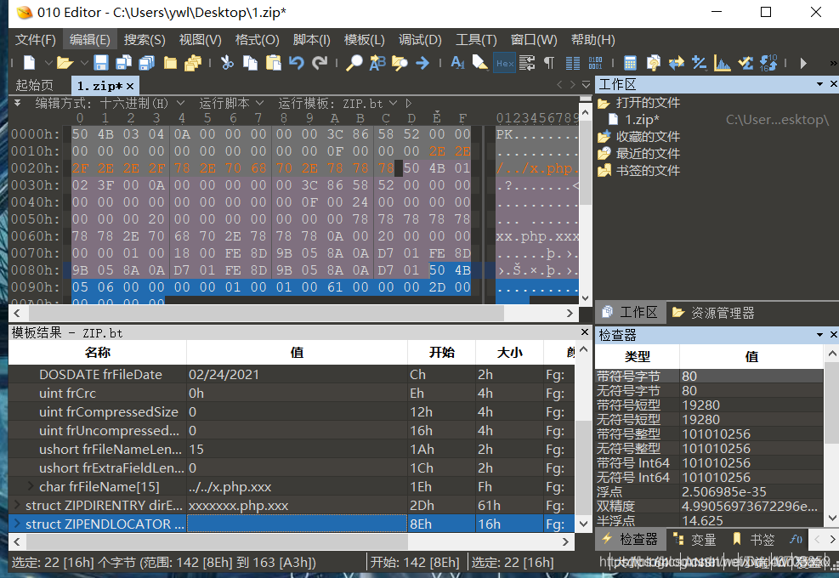The height and width of the screenshot is (578, 839).
Task: Open the Open File dropdown arrow
Action: pos(84,63)
